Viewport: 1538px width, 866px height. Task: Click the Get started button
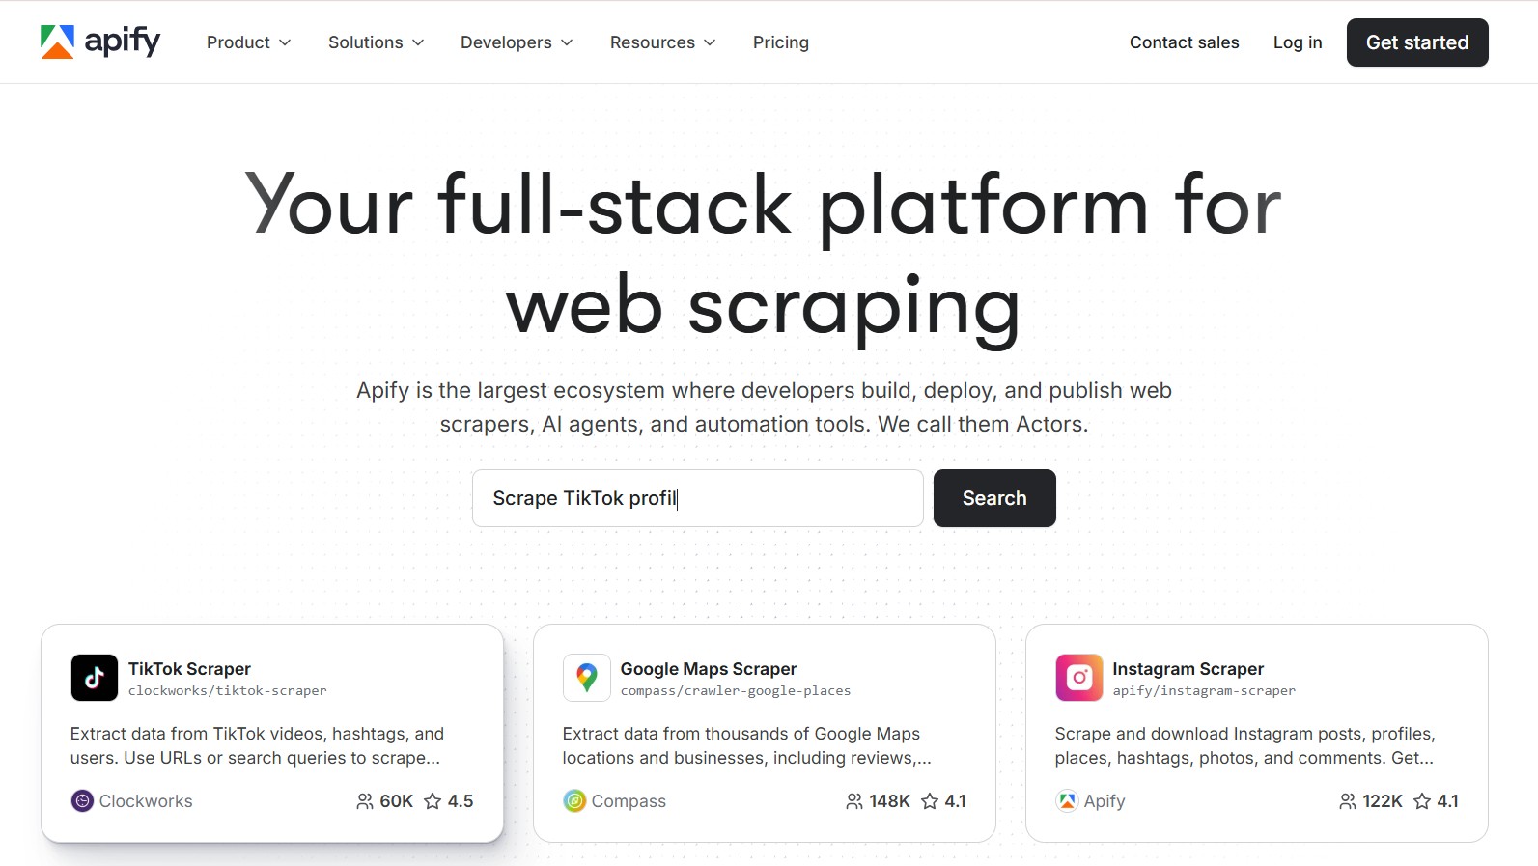coord(1416,42)
